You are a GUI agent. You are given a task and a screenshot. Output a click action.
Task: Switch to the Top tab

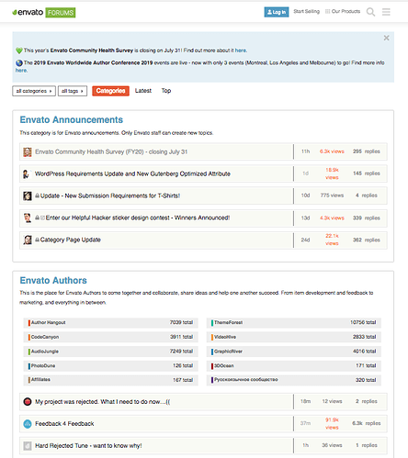pyautogui.click(x=166, y=91)
